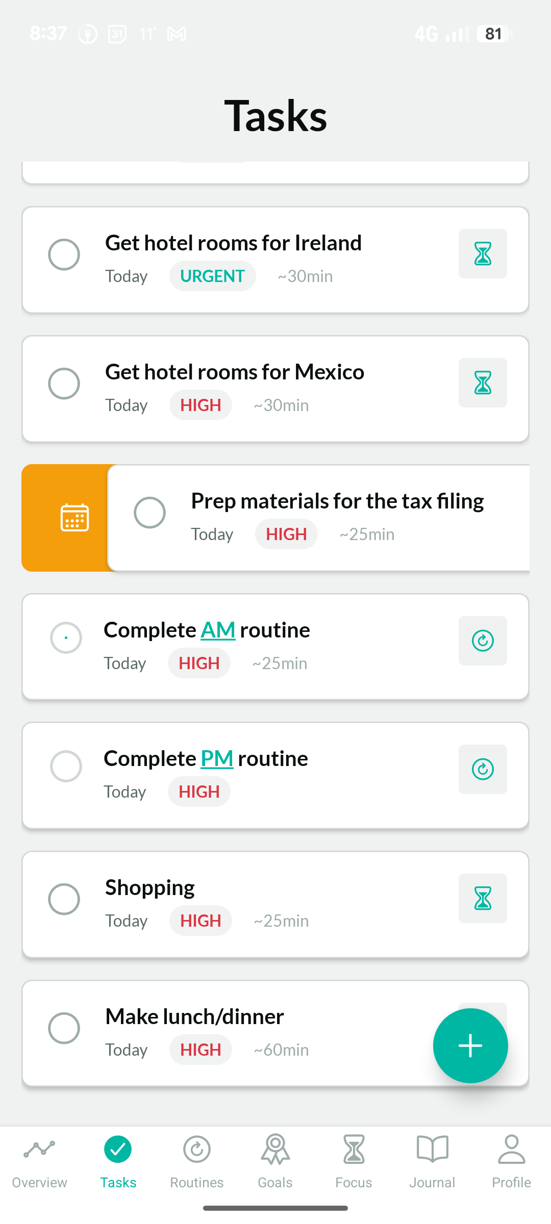Switch to the Overview tab
The image size is (551, 1224).
tap(39, 1159)
